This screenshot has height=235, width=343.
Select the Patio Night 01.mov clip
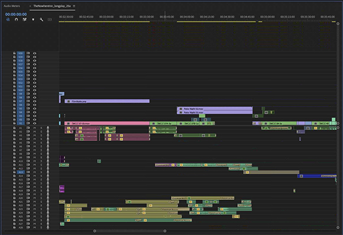pyautogui.click(x=215, y=112)
